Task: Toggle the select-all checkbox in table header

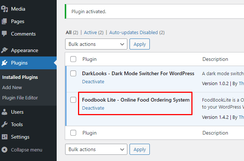Action: tap(73, 59)
